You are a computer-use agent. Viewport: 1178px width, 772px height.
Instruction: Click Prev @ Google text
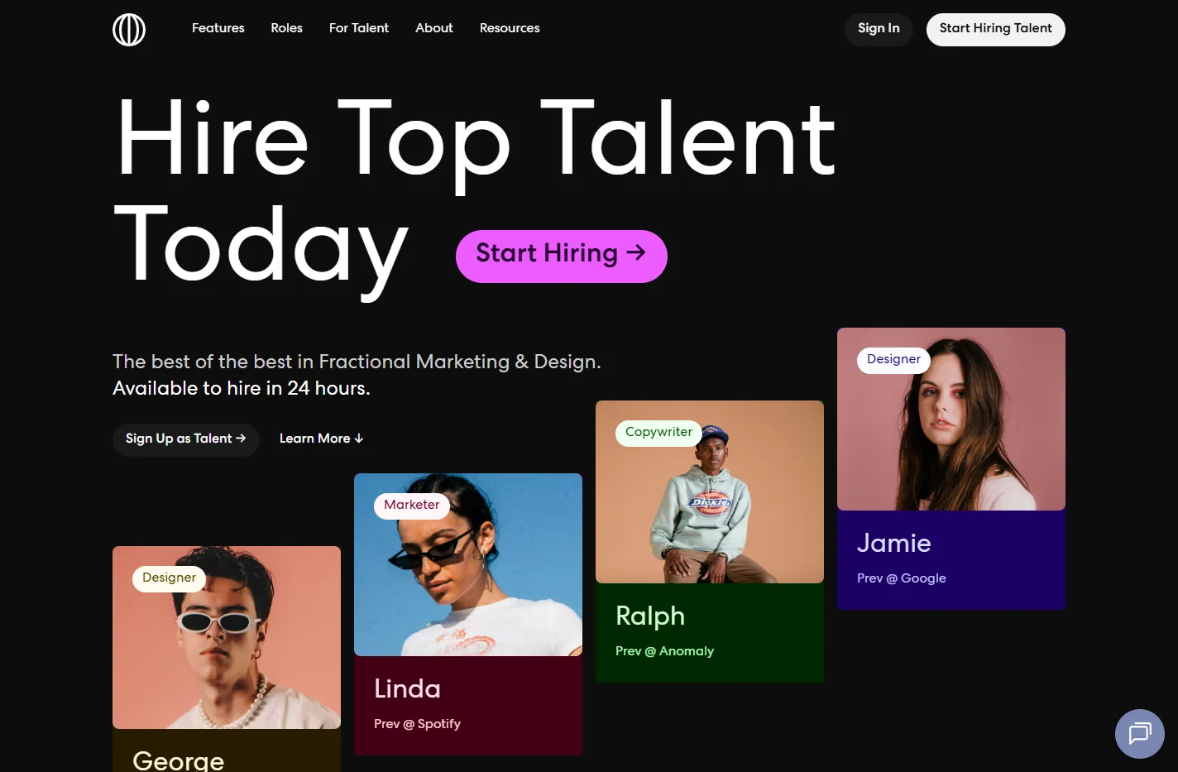click(x=901, y=578)
